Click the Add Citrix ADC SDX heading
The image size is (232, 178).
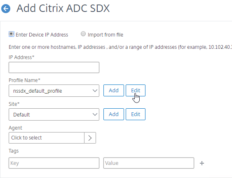point(63,8)
